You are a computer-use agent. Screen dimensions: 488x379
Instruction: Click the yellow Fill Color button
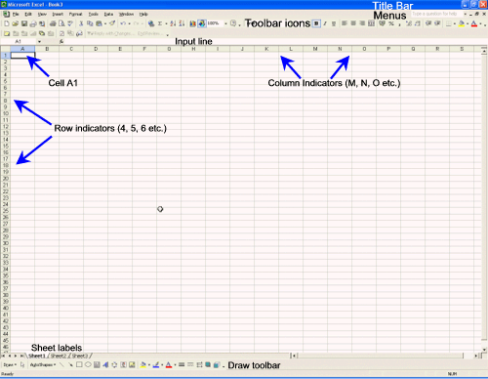pyautogui.click(x=462, y=23)
